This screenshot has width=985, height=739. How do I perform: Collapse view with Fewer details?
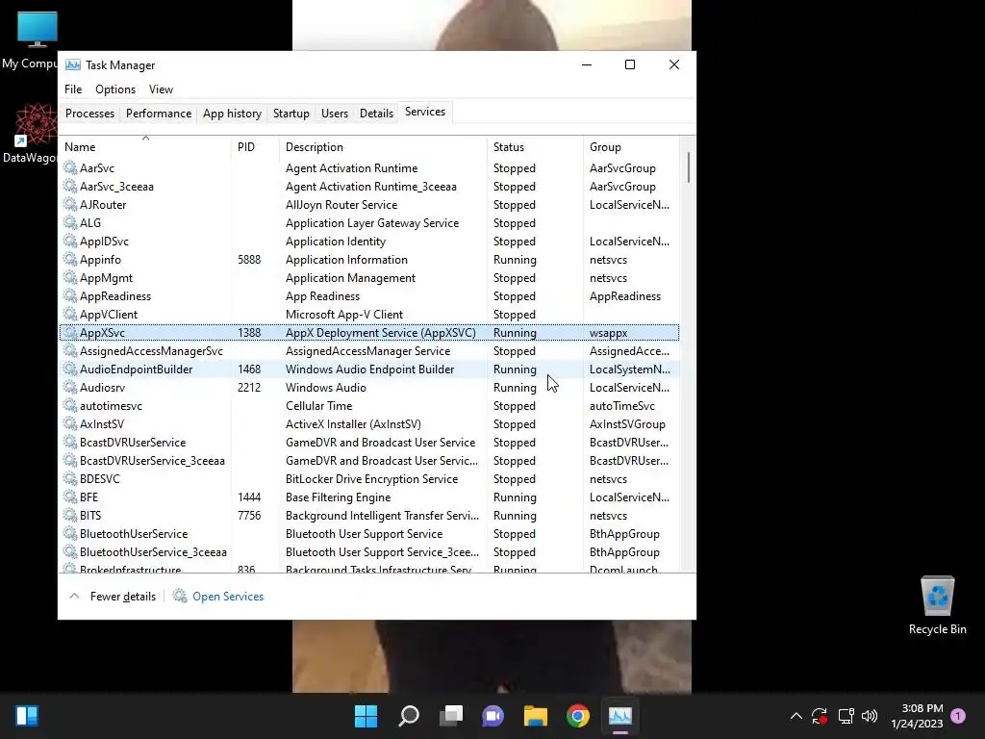coord(113,596)
